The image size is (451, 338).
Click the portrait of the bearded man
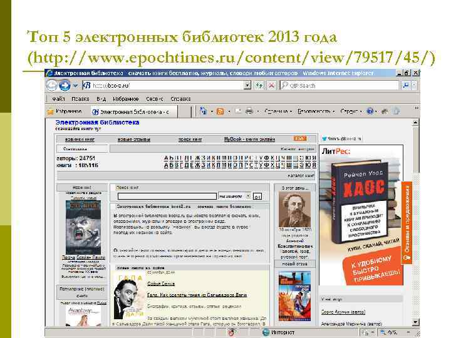pyautogui.click(x=294, y=210)
